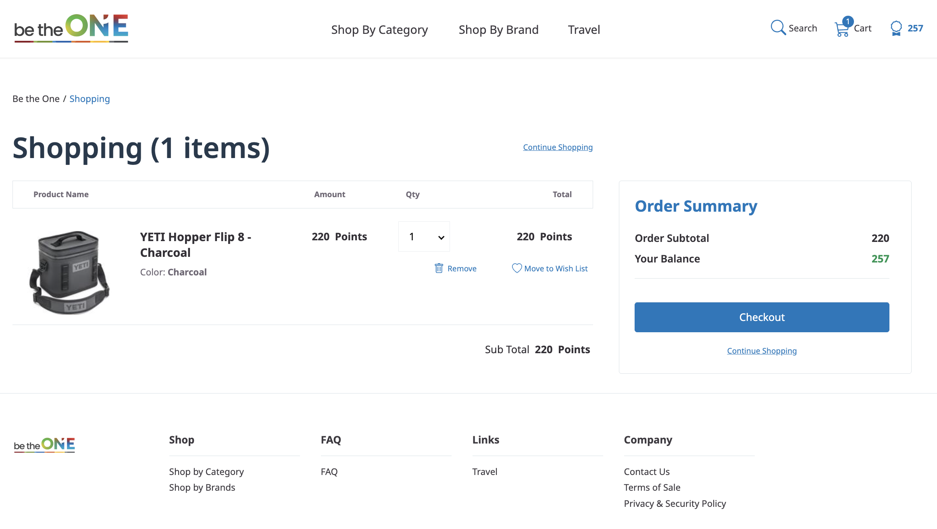Open the Privacy & Security Policy footer link
The image size is (937, 529).
[675, 503]
